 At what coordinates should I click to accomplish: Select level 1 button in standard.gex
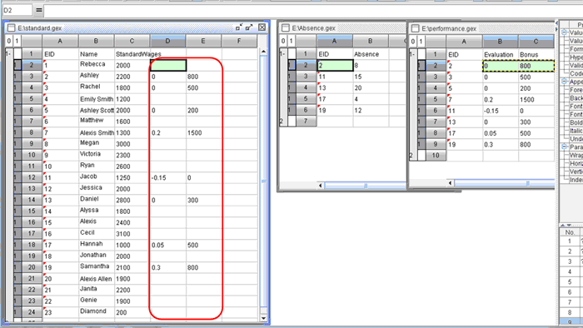(17, 41)
